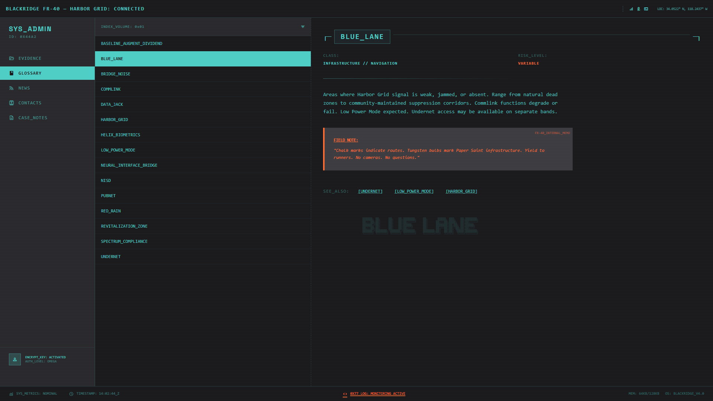
Task: Go to CASE_NOTES in the sidebar
Action: click(x=33, y=118)
